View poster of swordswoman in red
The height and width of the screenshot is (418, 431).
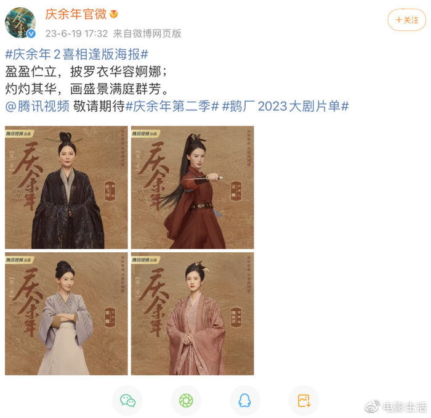coord(192,187)
